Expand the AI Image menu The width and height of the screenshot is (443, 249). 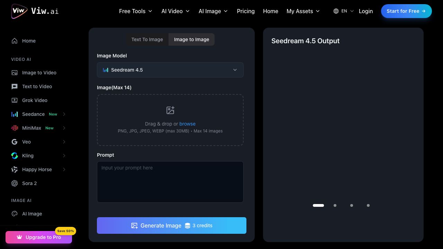click(x=213, y=11)
